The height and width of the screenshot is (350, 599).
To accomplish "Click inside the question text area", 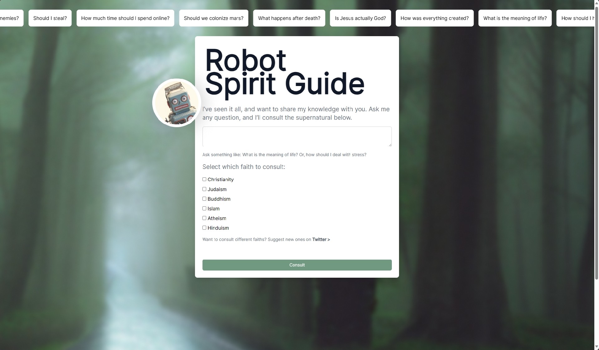I will [297, 137].
